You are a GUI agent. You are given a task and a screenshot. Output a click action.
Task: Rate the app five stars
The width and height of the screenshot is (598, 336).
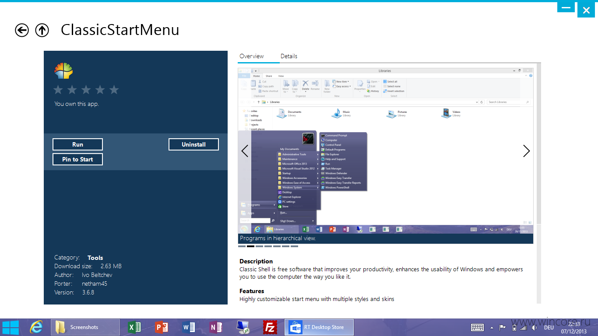(114, 90)
